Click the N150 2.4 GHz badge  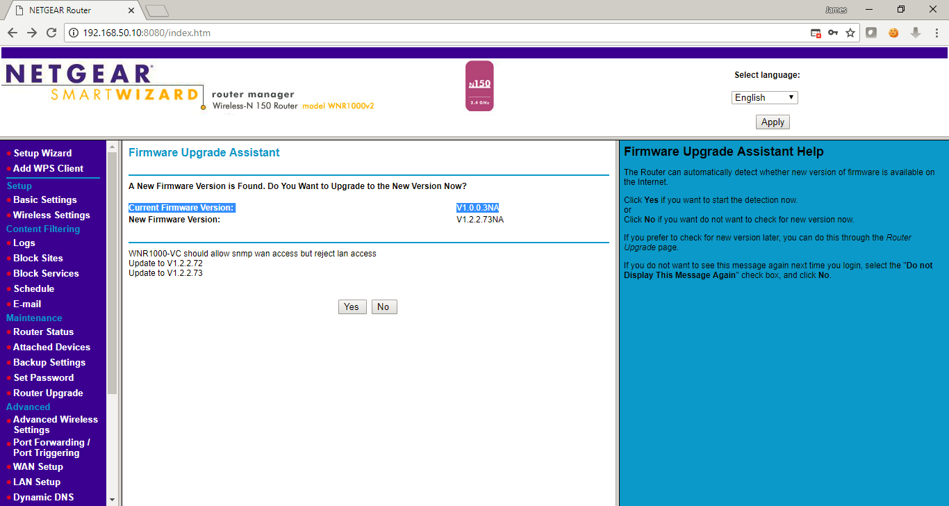coord(479,86)
